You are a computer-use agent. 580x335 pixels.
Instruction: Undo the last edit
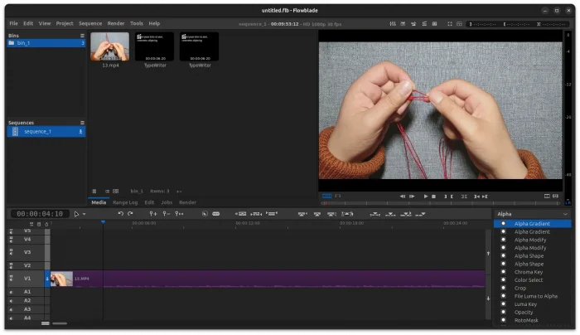tap(121, 214)
